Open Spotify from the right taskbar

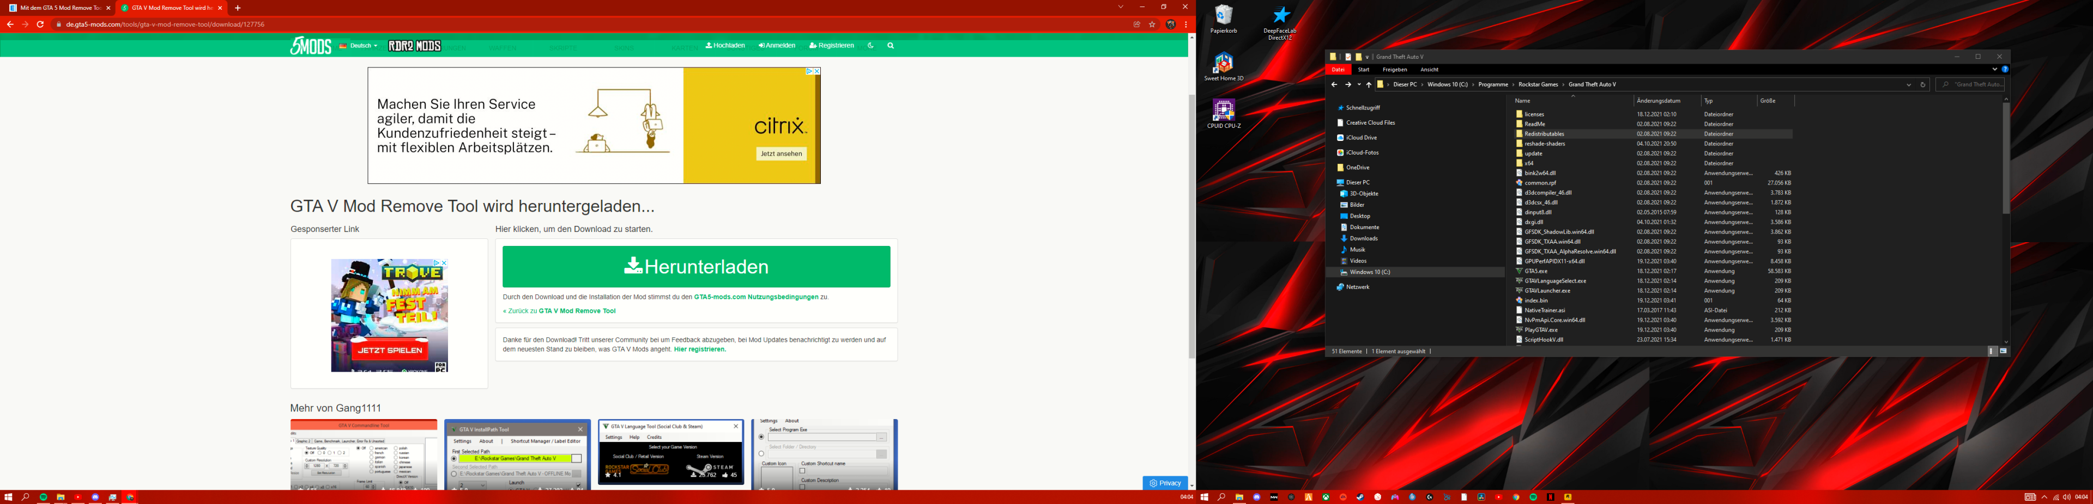1533,497
